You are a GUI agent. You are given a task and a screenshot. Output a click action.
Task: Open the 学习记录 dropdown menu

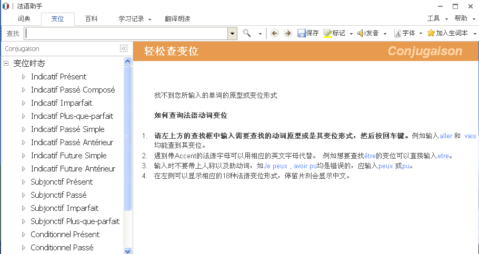coord(134,19)
